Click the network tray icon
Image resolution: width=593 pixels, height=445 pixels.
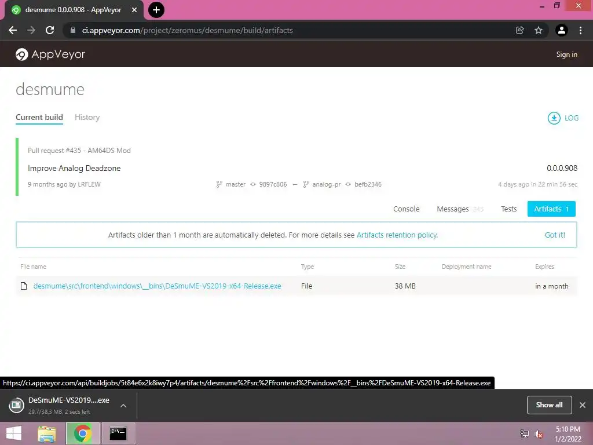click(x=524, y=434)
